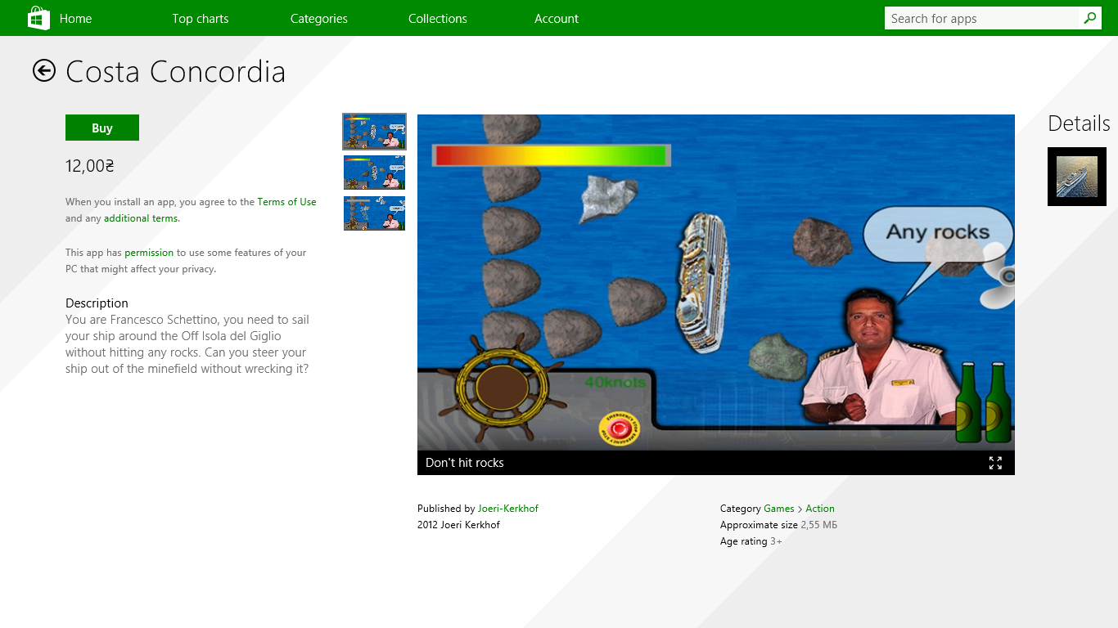The image size is (1118, 628).
Task: Select the first screenshot thumbnail
Action: (x=374, y=131)
